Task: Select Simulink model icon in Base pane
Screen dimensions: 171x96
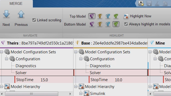Action: pos(87,93)
